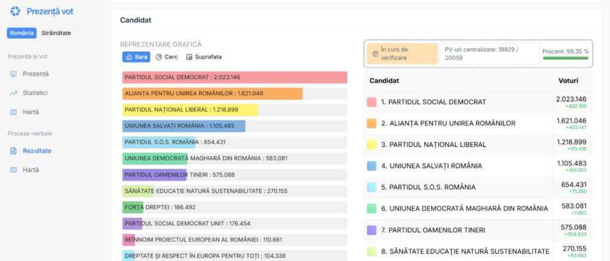The height and width of the screenshot is (261, 610).
Task: Click the Prezență vot title link
Action: tap(50, 11)
